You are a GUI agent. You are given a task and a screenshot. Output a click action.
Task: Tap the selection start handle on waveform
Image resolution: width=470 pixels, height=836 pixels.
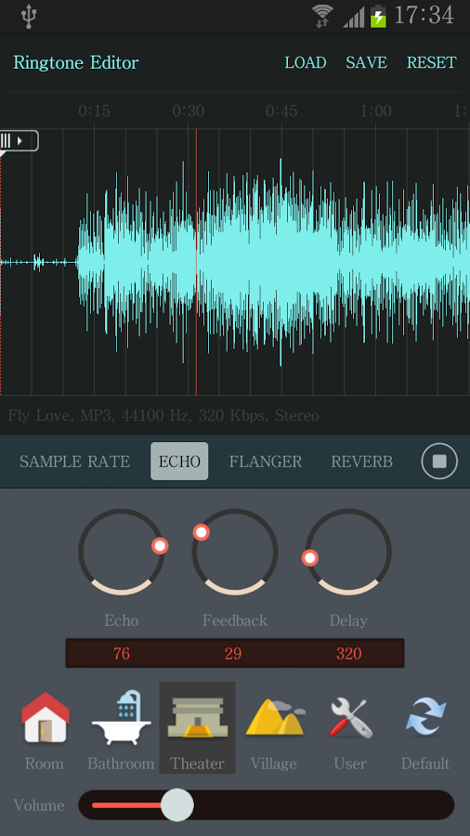[x=20, y=141]
